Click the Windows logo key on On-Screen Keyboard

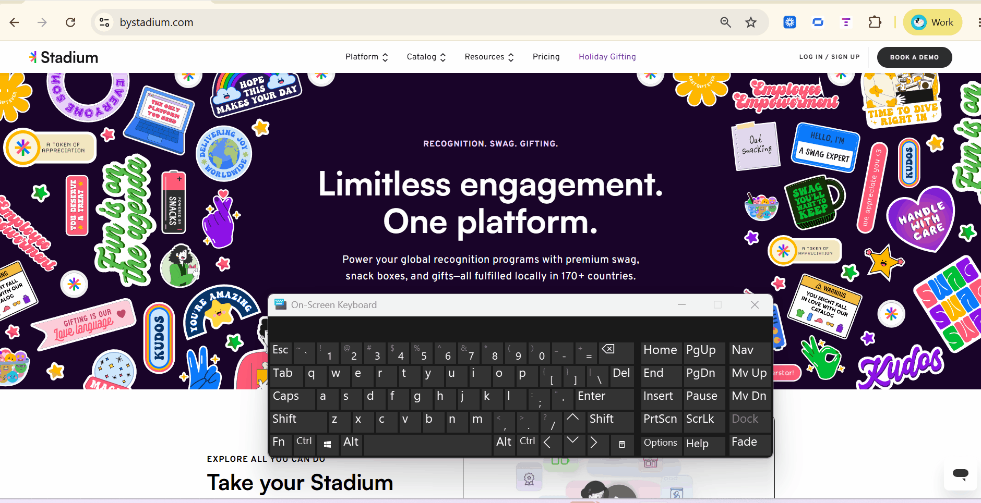pyautogui.click(x=328, y=445)
